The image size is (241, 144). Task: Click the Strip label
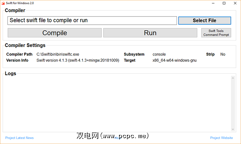(x=210, y=54)
